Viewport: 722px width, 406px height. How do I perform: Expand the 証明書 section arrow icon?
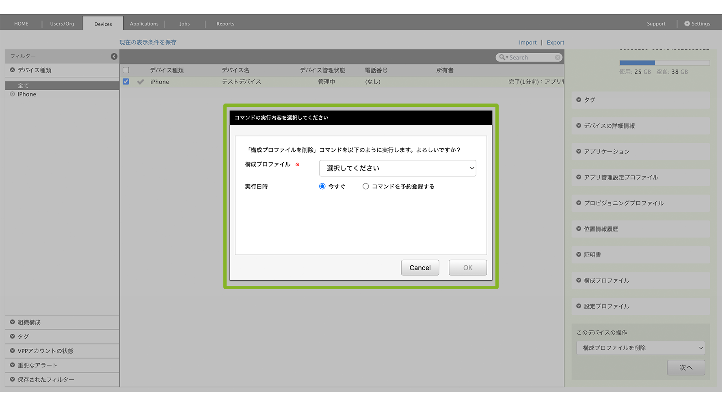579,255
